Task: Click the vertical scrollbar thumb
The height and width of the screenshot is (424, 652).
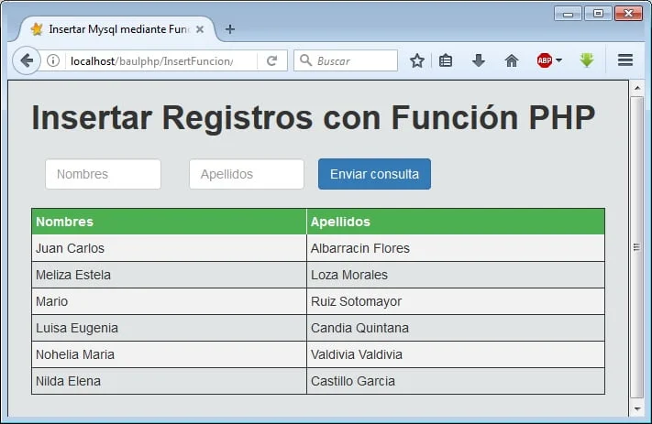Action: [637, 247]
